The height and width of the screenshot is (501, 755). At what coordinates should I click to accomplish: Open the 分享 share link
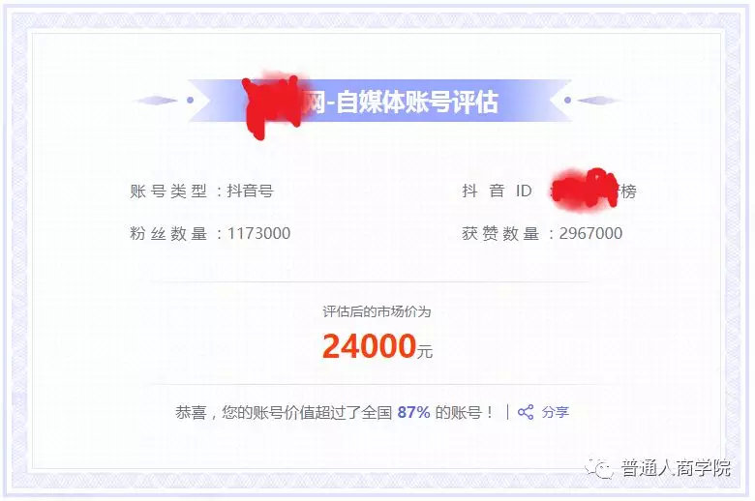(x=556, y=412)
